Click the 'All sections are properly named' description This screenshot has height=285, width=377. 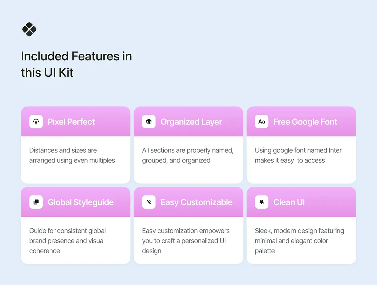pyautogui.click(x=188, y=155)
